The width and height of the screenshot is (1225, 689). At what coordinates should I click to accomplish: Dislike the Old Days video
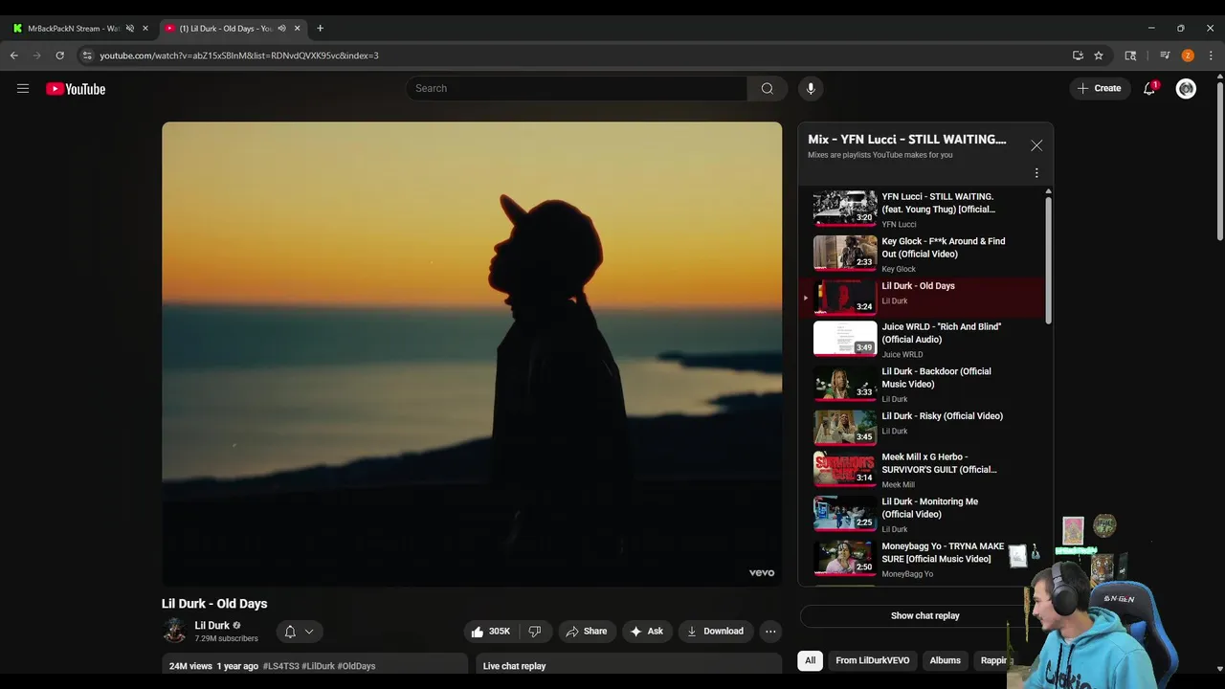tap(535, 632)
